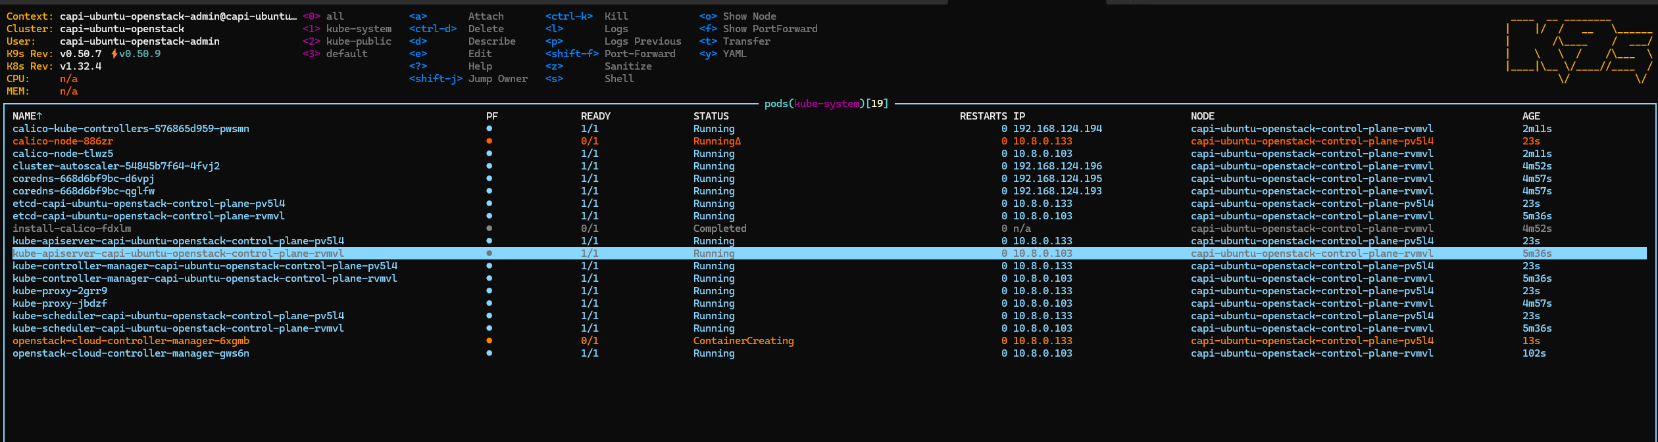Click the orange port-forward dot for calico-node-886zr
The height and width of the screenshot is (442, 1658).
489,141
